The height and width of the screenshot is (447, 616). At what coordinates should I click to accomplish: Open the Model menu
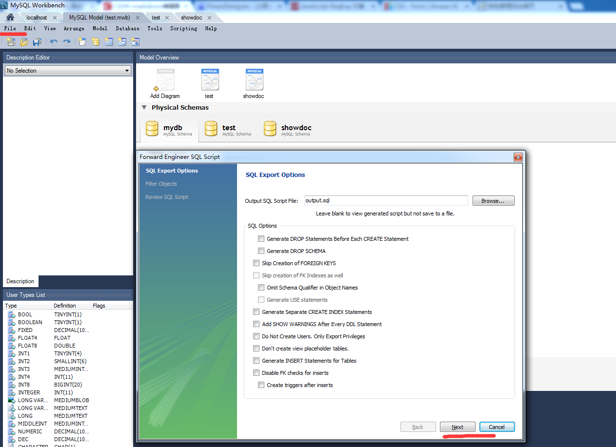[x=100, y=28]
